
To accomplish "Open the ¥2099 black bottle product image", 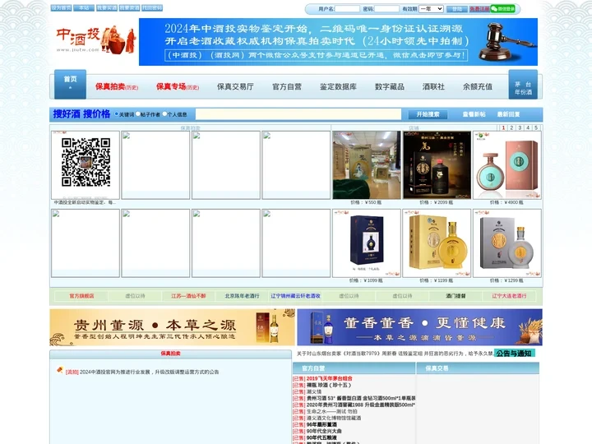I will tap(437, 165).
